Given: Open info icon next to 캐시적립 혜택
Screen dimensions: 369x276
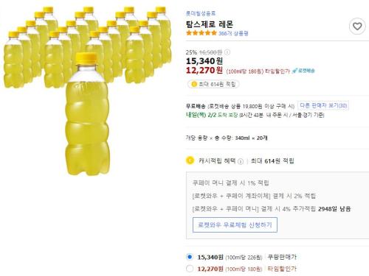Looking at the screenshot, I should (241, 161).
